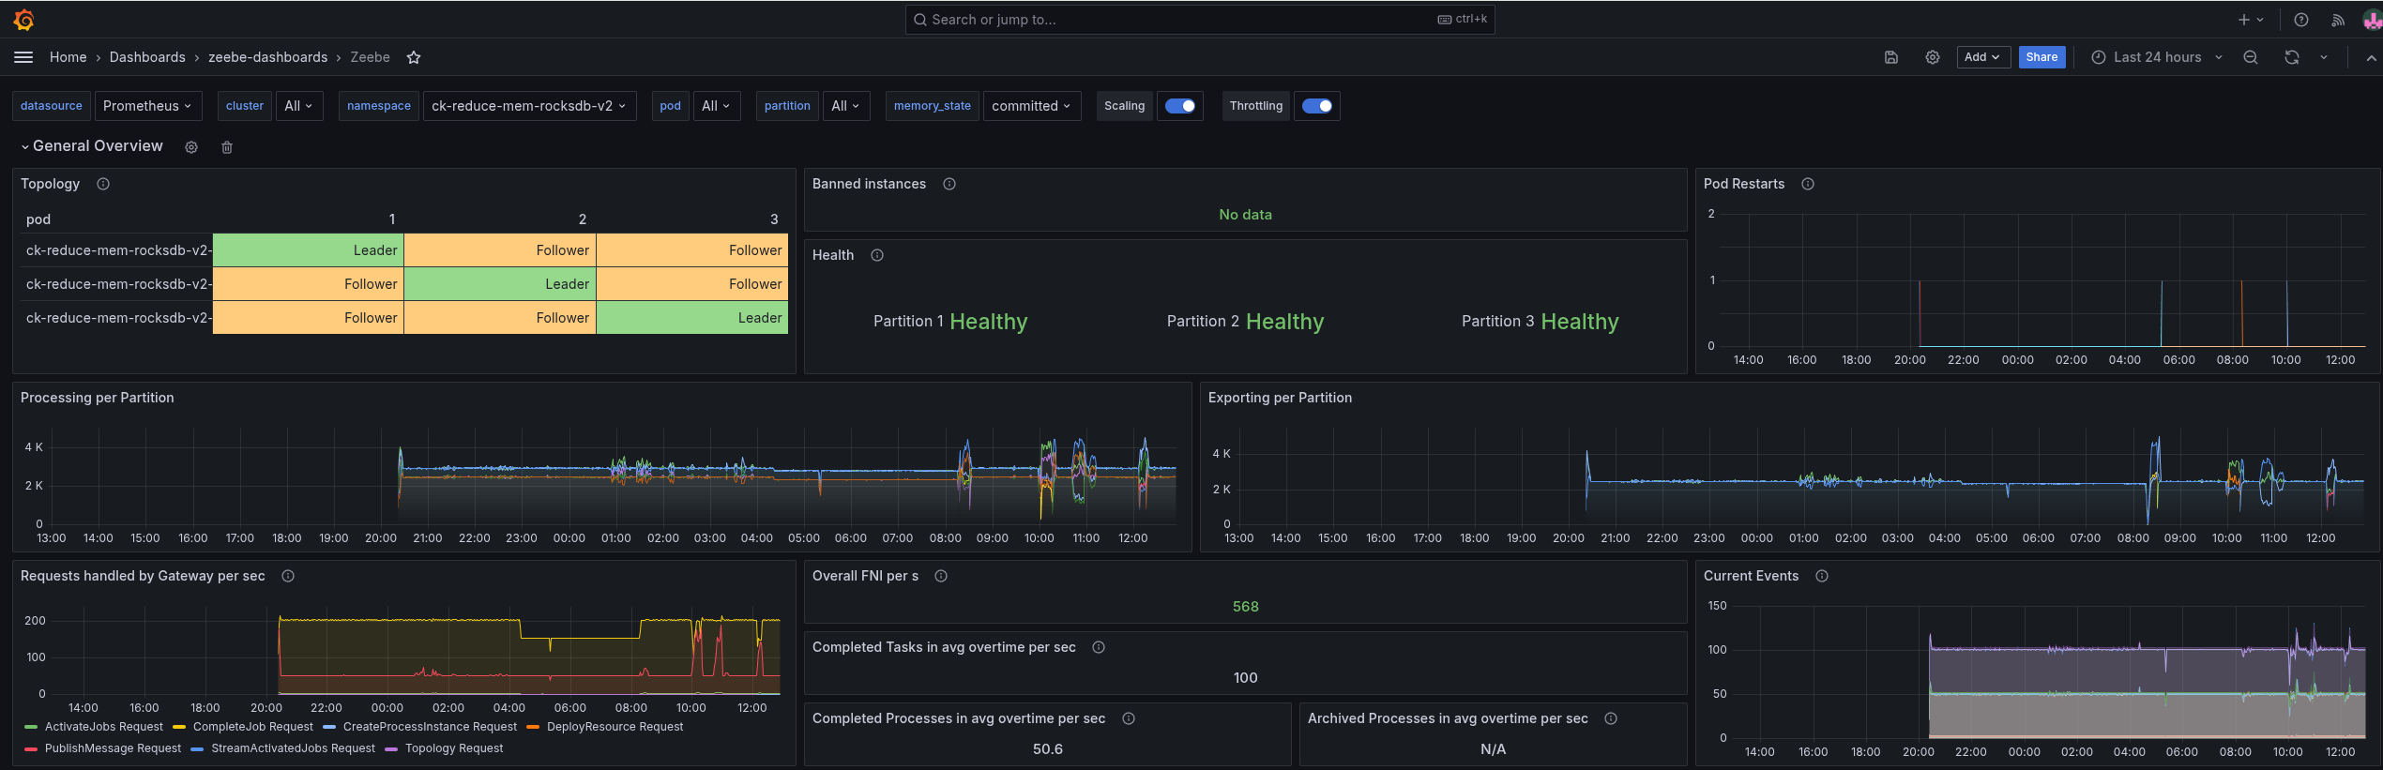The width and height of the screenshot is (2383, 770).
Task: Toggle the Scaling switch
Action: coord(1180,106)
